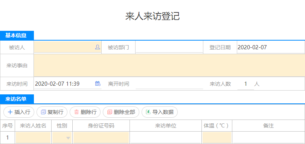Open the calendar icon beside 来访时间
Image resolution: width=305 pixels, height=144 pixels.
click(98, 83)
